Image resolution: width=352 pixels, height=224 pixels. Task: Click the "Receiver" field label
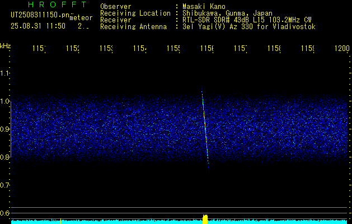click(116, 20)
